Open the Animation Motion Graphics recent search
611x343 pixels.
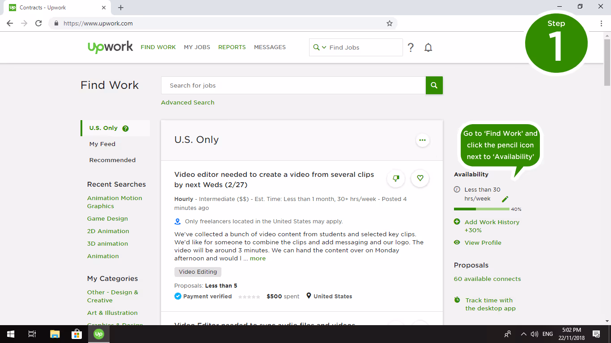115,202
